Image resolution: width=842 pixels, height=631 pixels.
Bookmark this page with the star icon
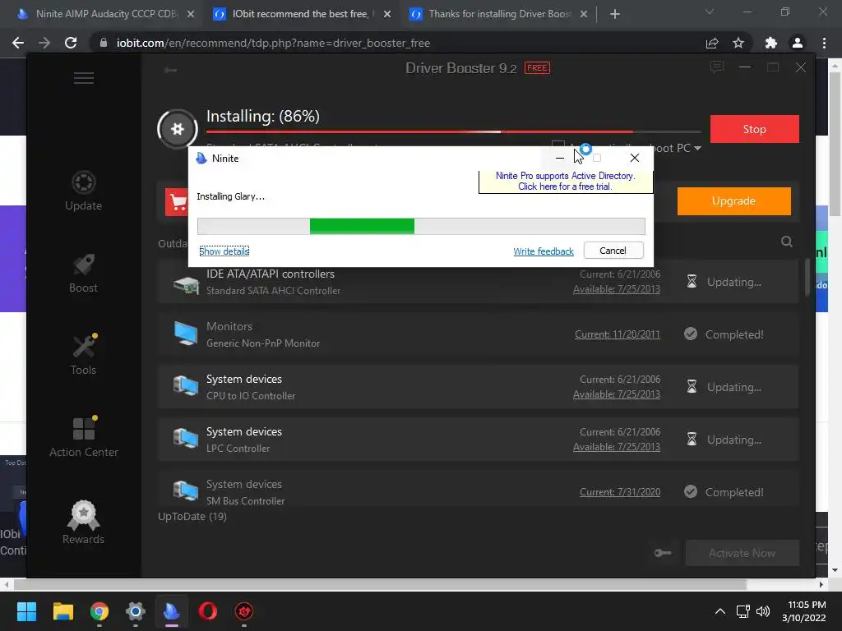point(738,43)
